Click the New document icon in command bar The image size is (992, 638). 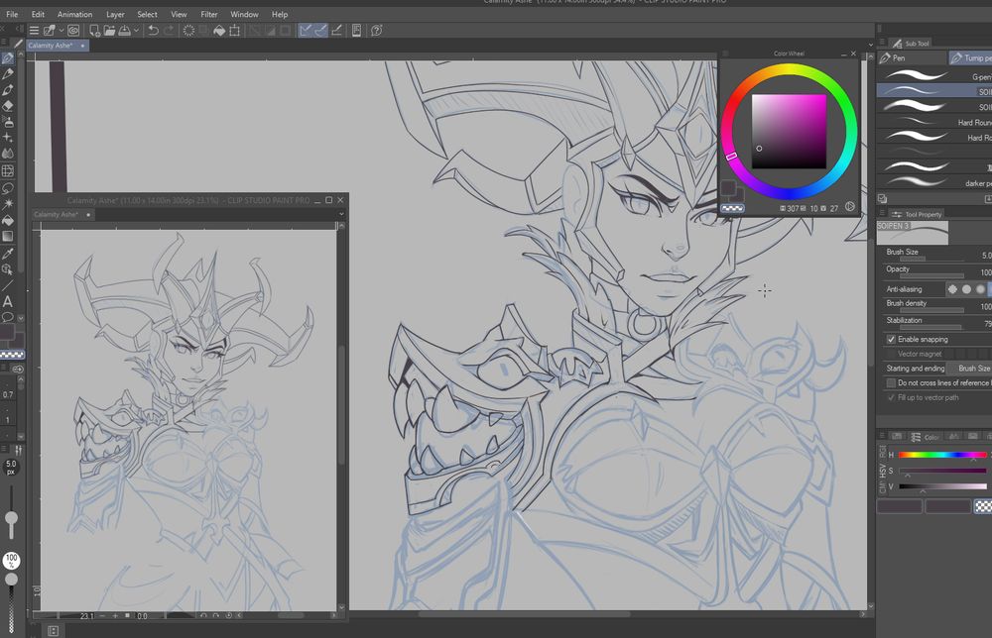(94, 31)
